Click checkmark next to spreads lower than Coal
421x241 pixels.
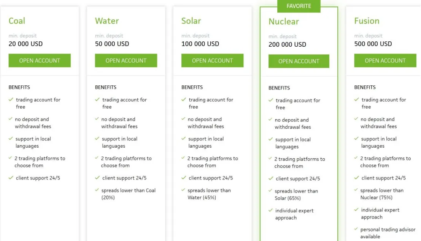pos(97,190)
